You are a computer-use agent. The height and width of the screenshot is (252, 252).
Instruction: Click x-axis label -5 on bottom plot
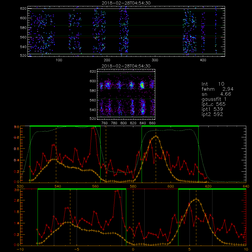click(x=77, y=249)
